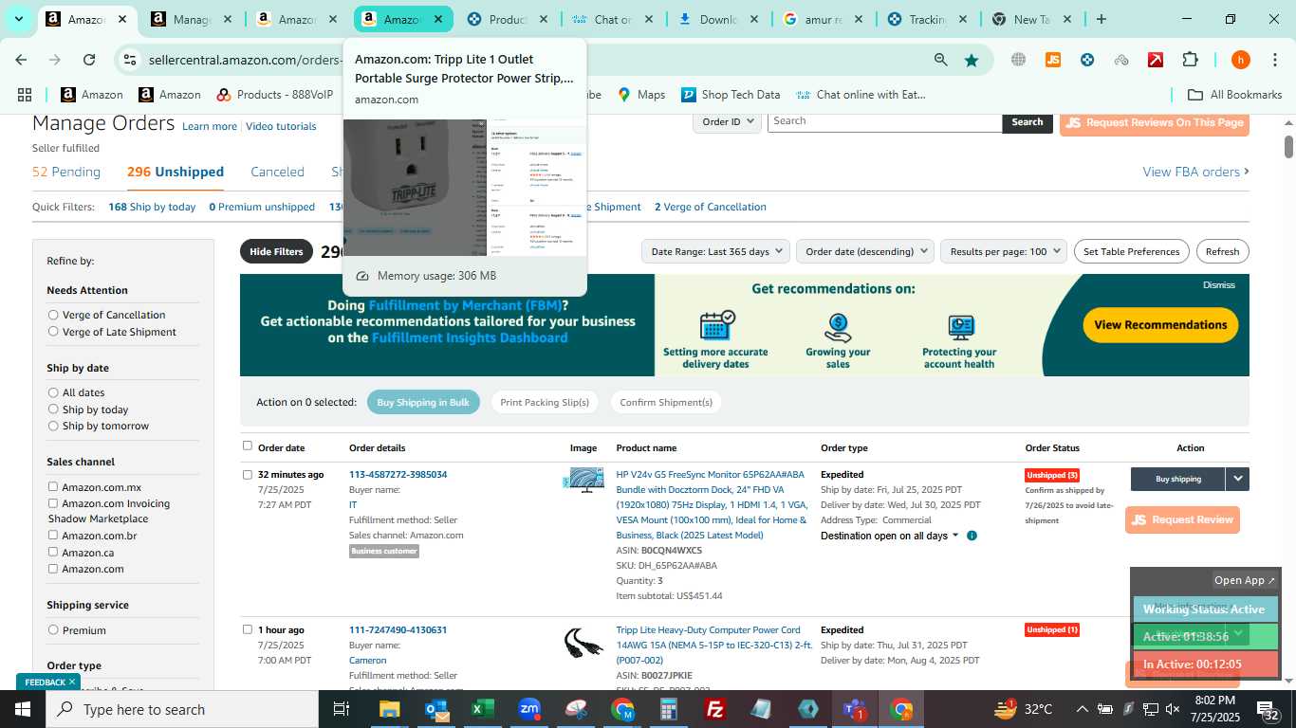1296x728 pixels.
Task: Refresh the orders table
Action: pyautogui.click(x=1222, y=251)
